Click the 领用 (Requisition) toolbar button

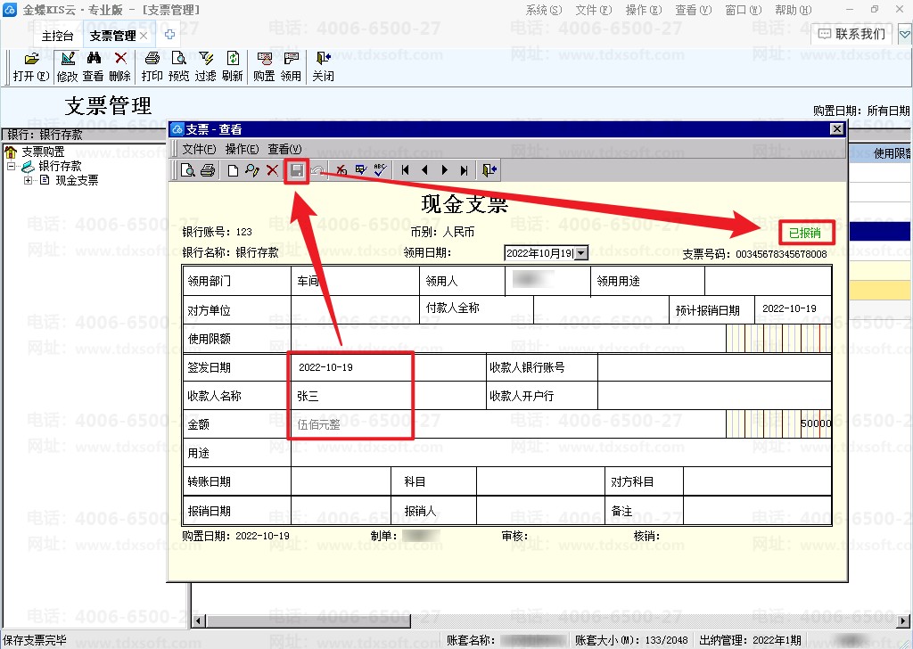pyautogui.click(x=291, y=67)
